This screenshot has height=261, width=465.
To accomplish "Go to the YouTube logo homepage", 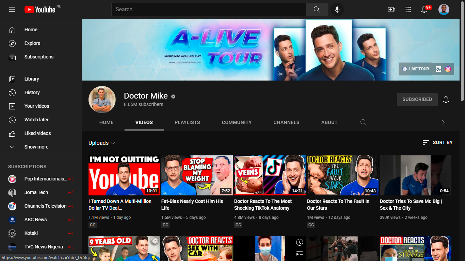I will point(40,10).
